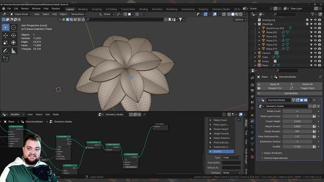Image resolution: width=324 pixels, height=182 pixels.
Task: Open the Render properties tab icon
Action: point(252,85)
